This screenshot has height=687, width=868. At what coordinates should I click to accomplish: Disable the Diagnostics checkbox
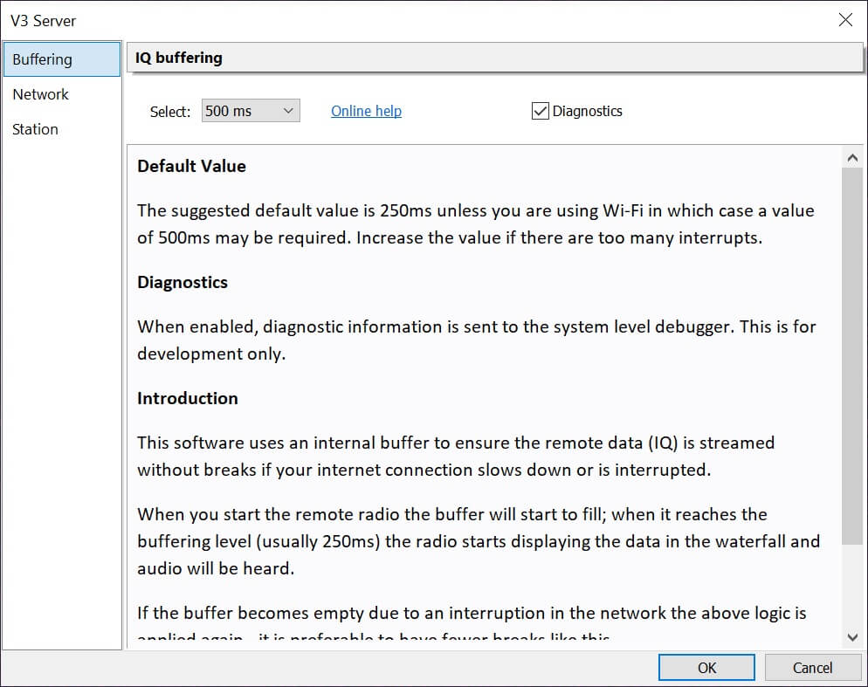541,111
